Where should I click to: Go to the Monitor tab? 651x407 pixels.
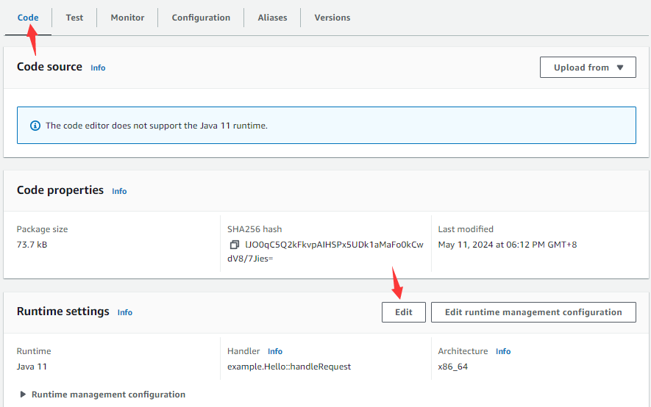127,18
